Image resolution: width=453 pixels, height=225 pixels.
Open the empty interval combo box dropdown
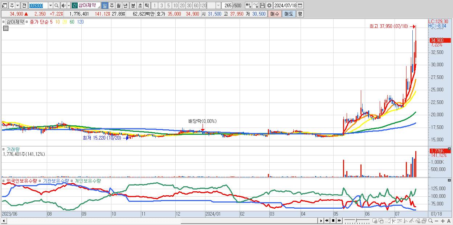(218, 5)
